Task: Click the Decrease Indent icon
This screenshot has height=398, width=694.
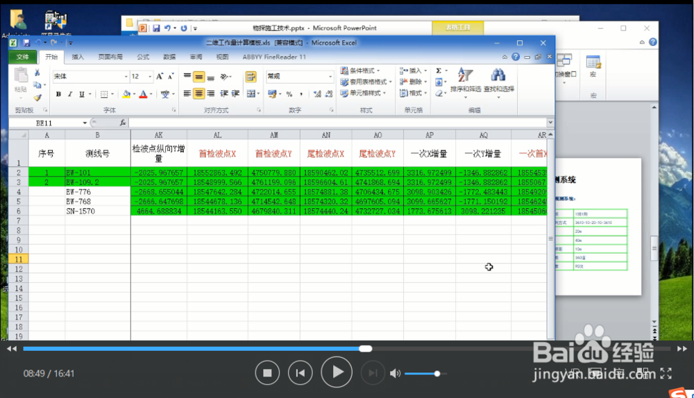Action: pyautogui.click(x=224, y=94)
